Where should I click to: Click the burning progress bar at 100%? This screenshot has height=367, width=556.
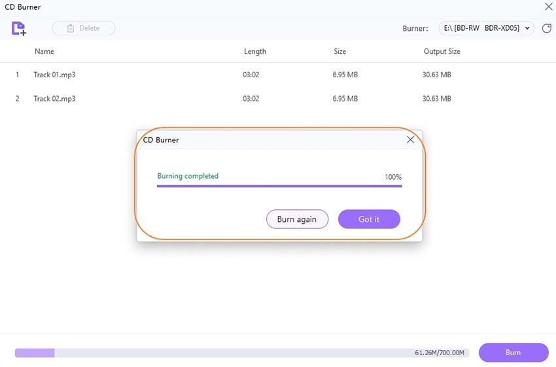tap(279, 186)
